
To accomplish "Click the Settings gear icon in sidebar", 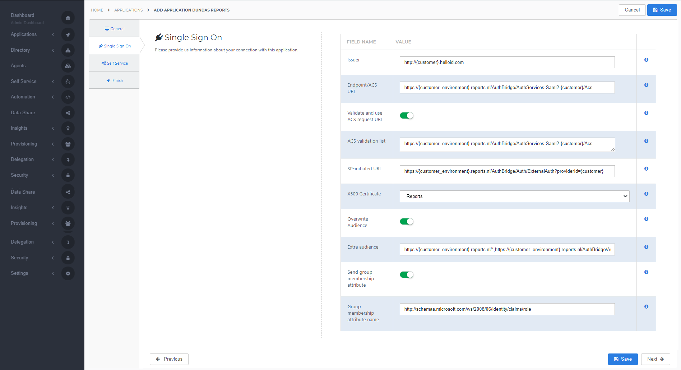I will pyautogui.click(x=68, y=273).
